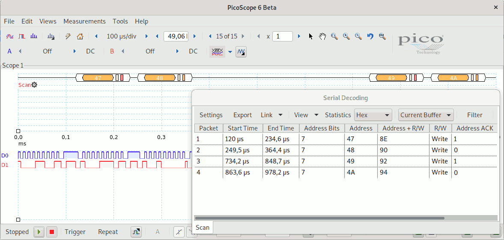Viewport: 504px width, 240px height.
Task: Open Serial Decoding Settings
Action: point(211,115)
